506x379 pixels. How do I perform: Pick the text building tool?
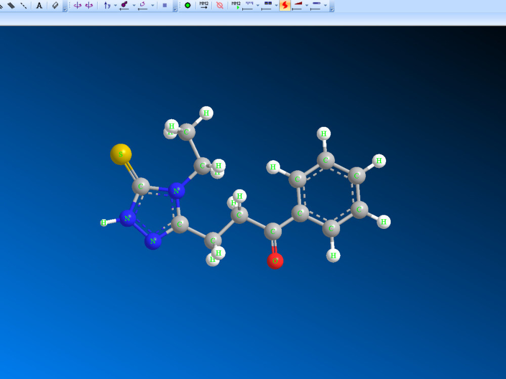pyautogui.click(x=39, y=6)
